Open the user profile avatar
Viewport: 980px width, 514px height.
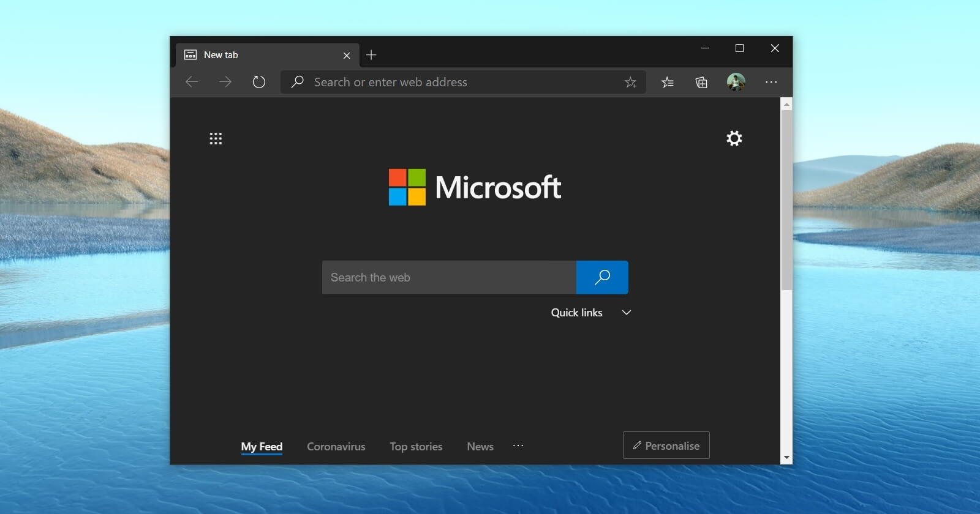[736, 82]
